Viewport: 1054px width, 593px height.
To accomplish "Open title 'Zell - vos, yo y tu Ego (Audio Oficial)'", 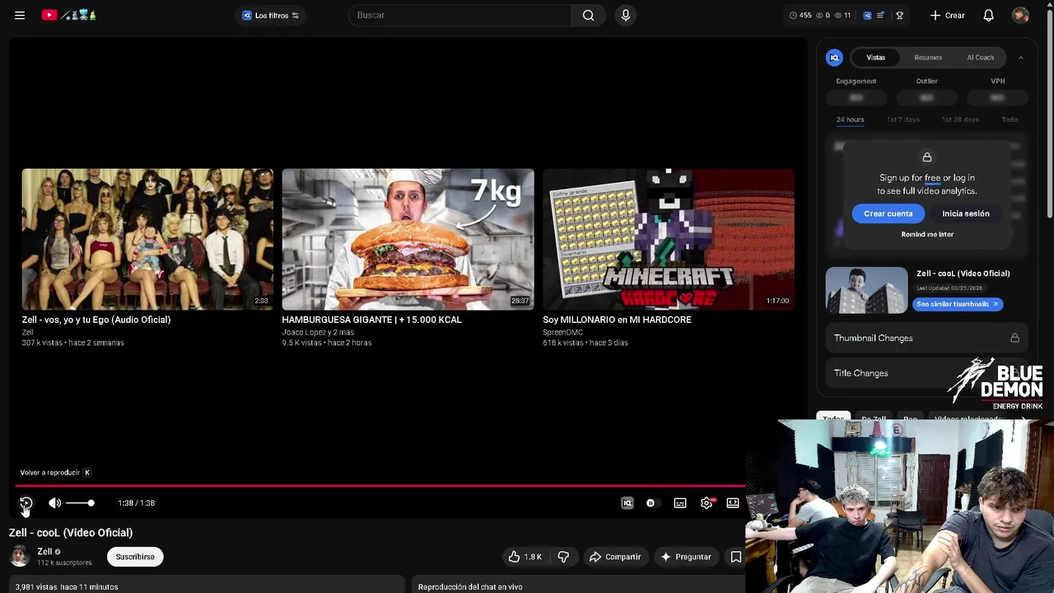I will coord(96,320).
